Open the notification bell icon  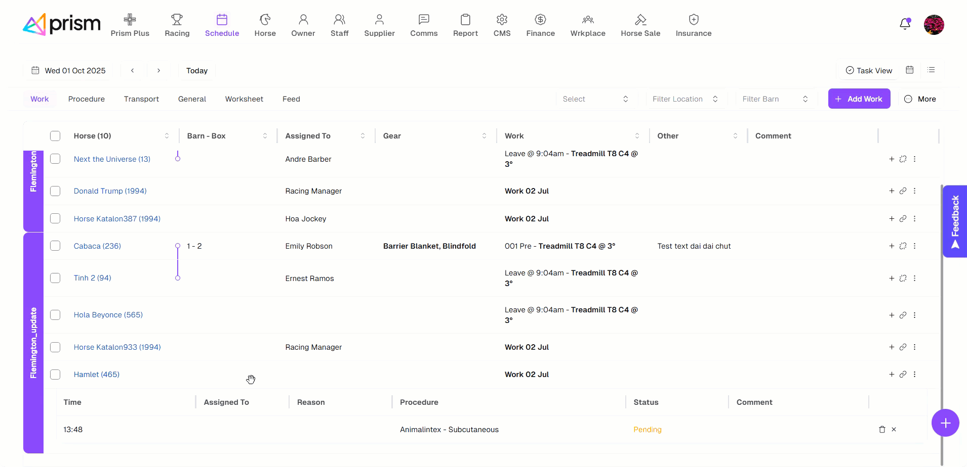(x=905, y=24)
